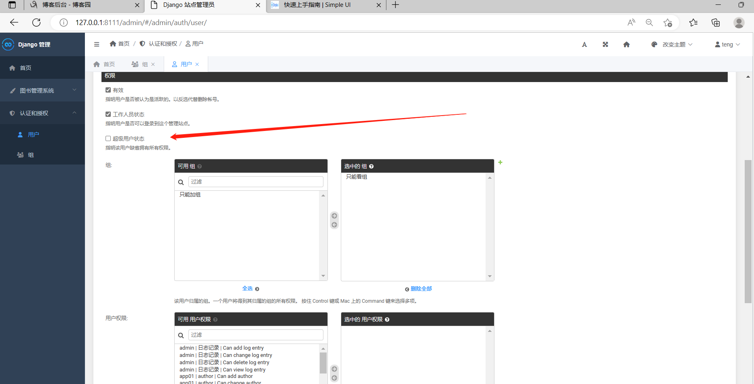Close the 组 page tab
The width and height of the screenshot is (754, 384).
tap(153, 64)
